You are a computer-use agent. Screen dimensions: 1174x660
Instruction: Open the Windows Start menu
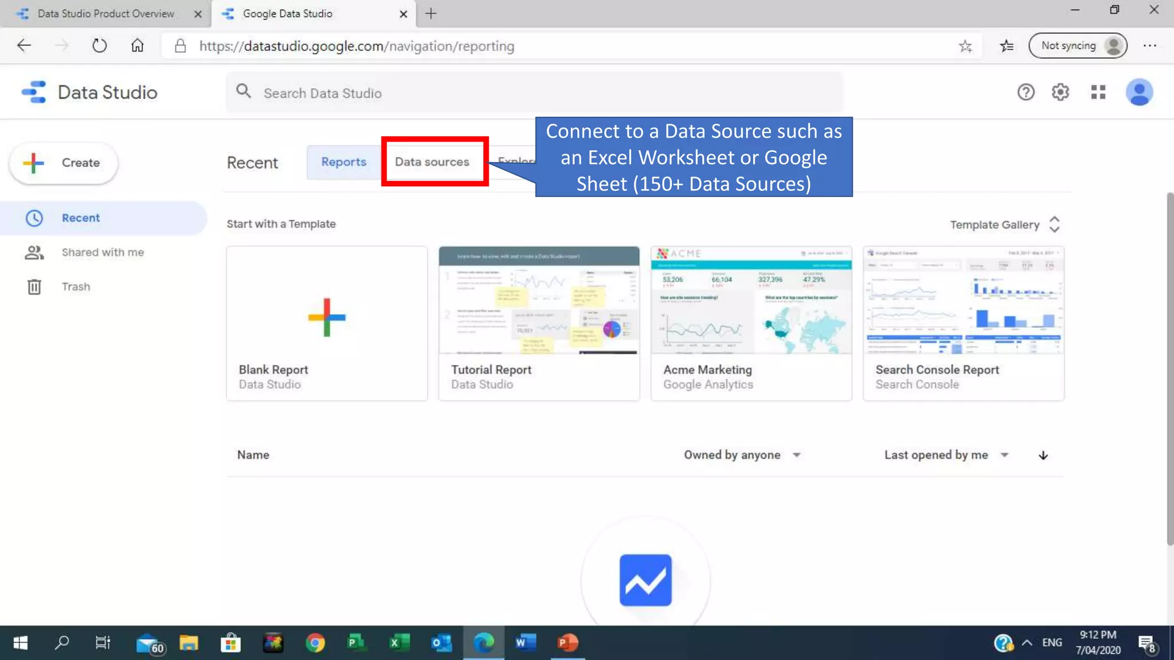[20, 643]
